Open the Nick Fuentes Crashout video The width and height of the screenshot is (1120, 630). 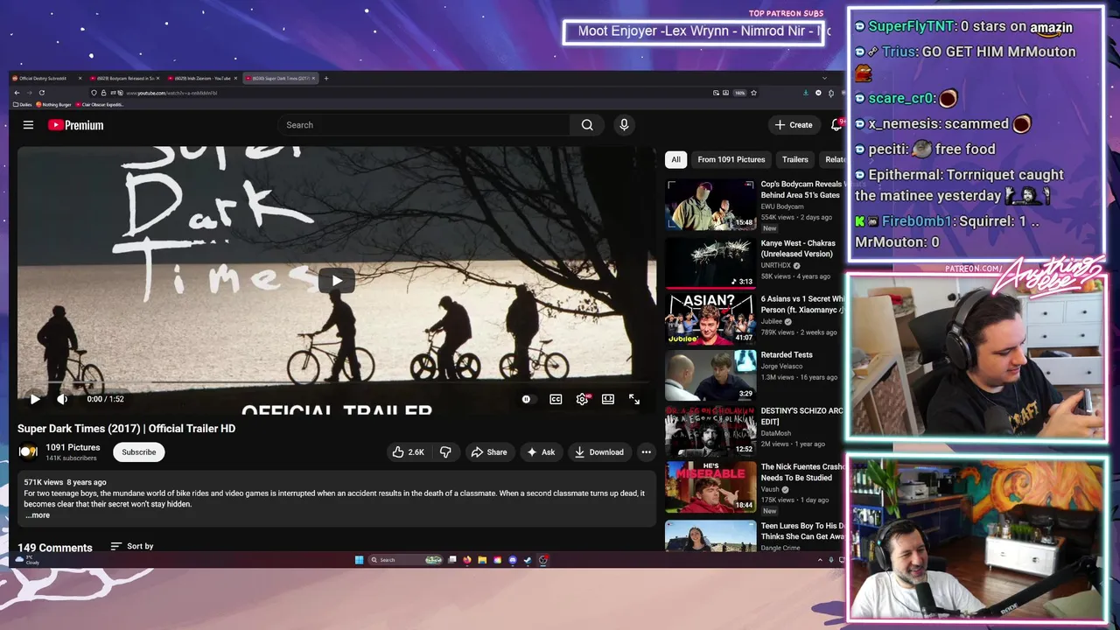coord(710,486)
